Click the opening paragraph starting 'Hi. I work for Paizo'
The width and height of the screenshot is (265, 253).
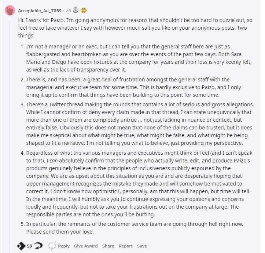point(135,28)
